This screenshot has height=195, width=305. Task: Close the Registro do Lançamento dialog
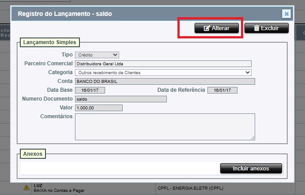(x=286, y=14)
